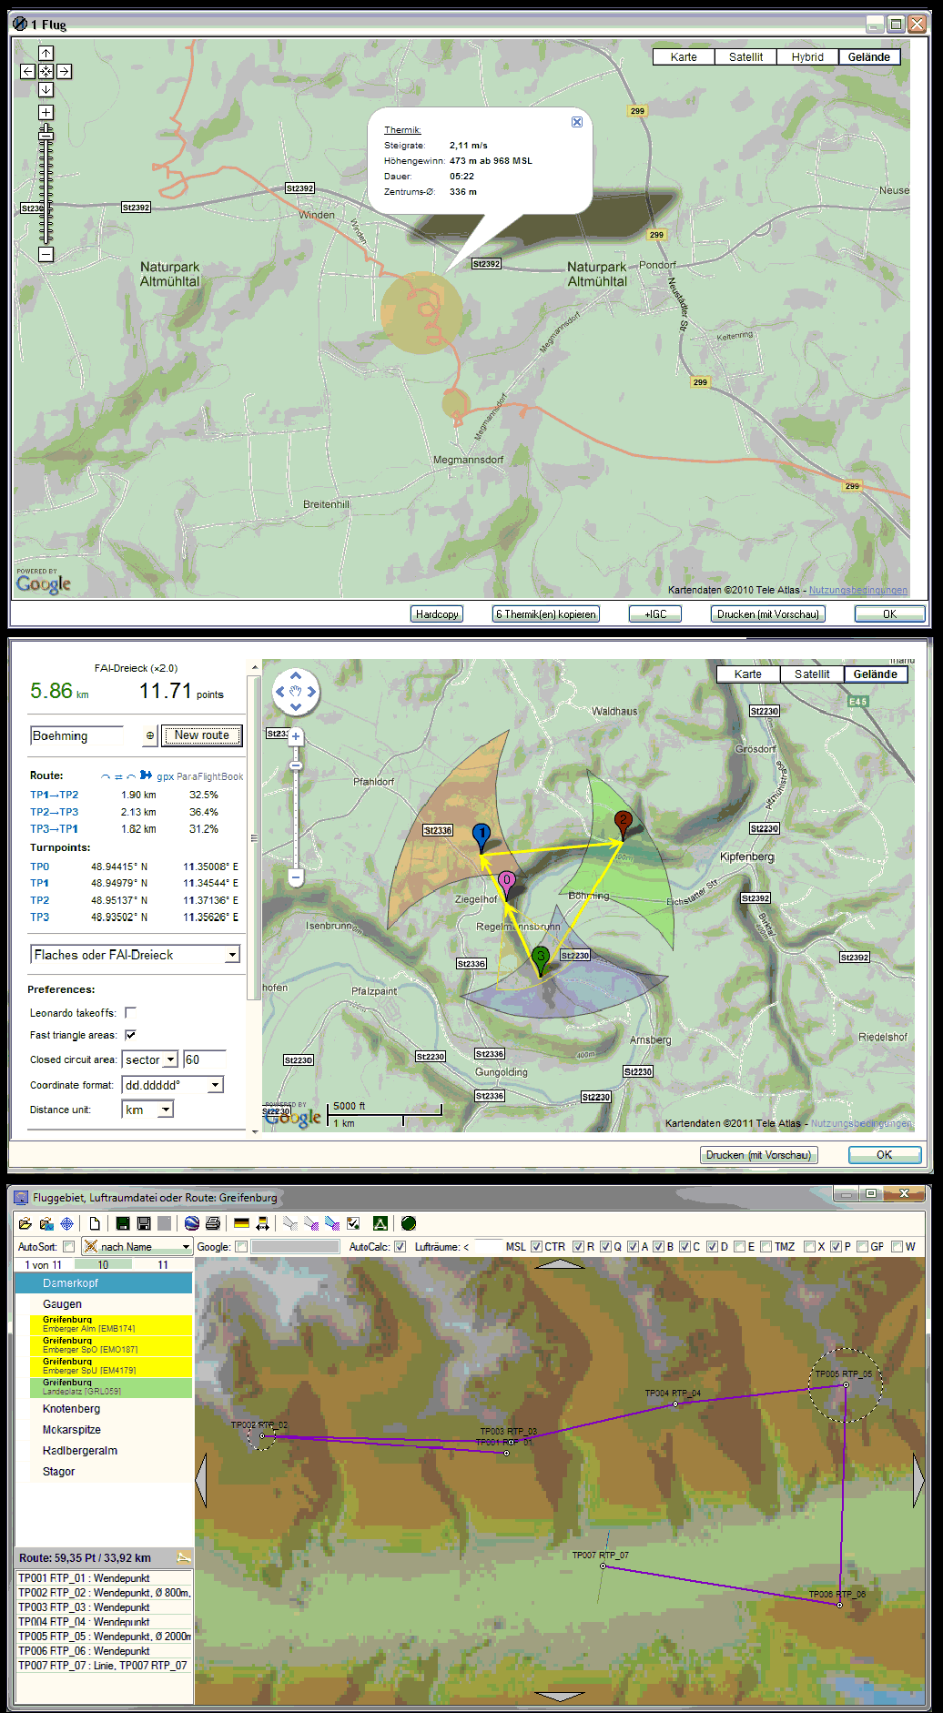Viewport: 943px width, 1713px height.
Task: Open the ParaFlightBook link
Action: [x=210, y=776]
